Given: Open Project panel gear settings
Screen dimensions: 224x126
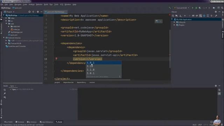Looking at the screenshot, I should tap(38, 12).
